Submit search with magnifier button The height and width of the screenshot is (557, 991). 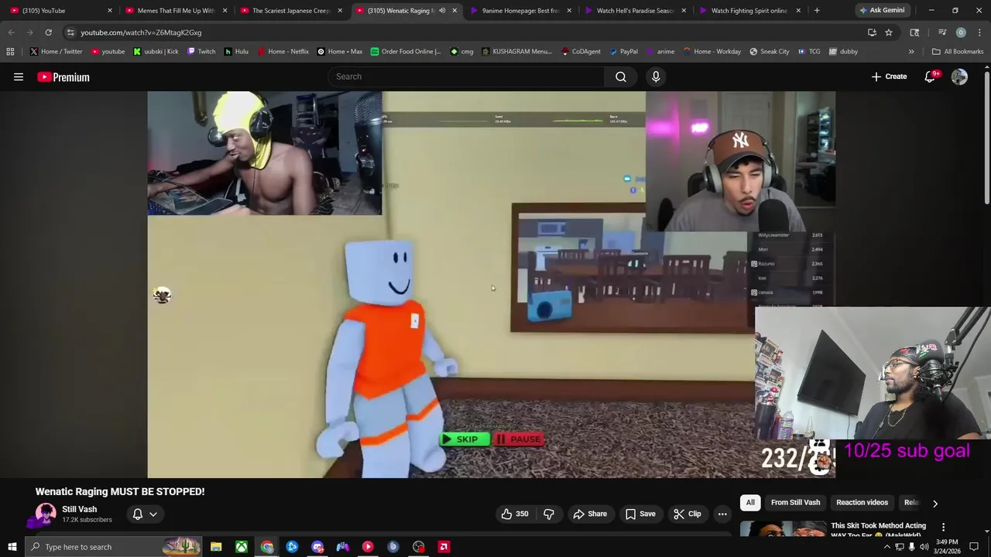620,77
